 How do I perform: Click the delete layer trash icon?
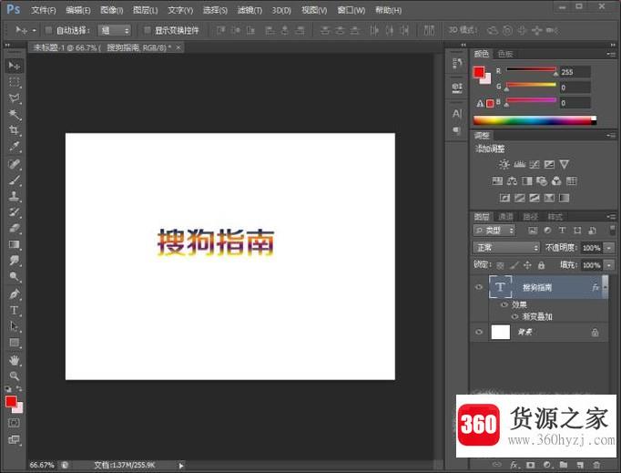click(x=596, y=464)
